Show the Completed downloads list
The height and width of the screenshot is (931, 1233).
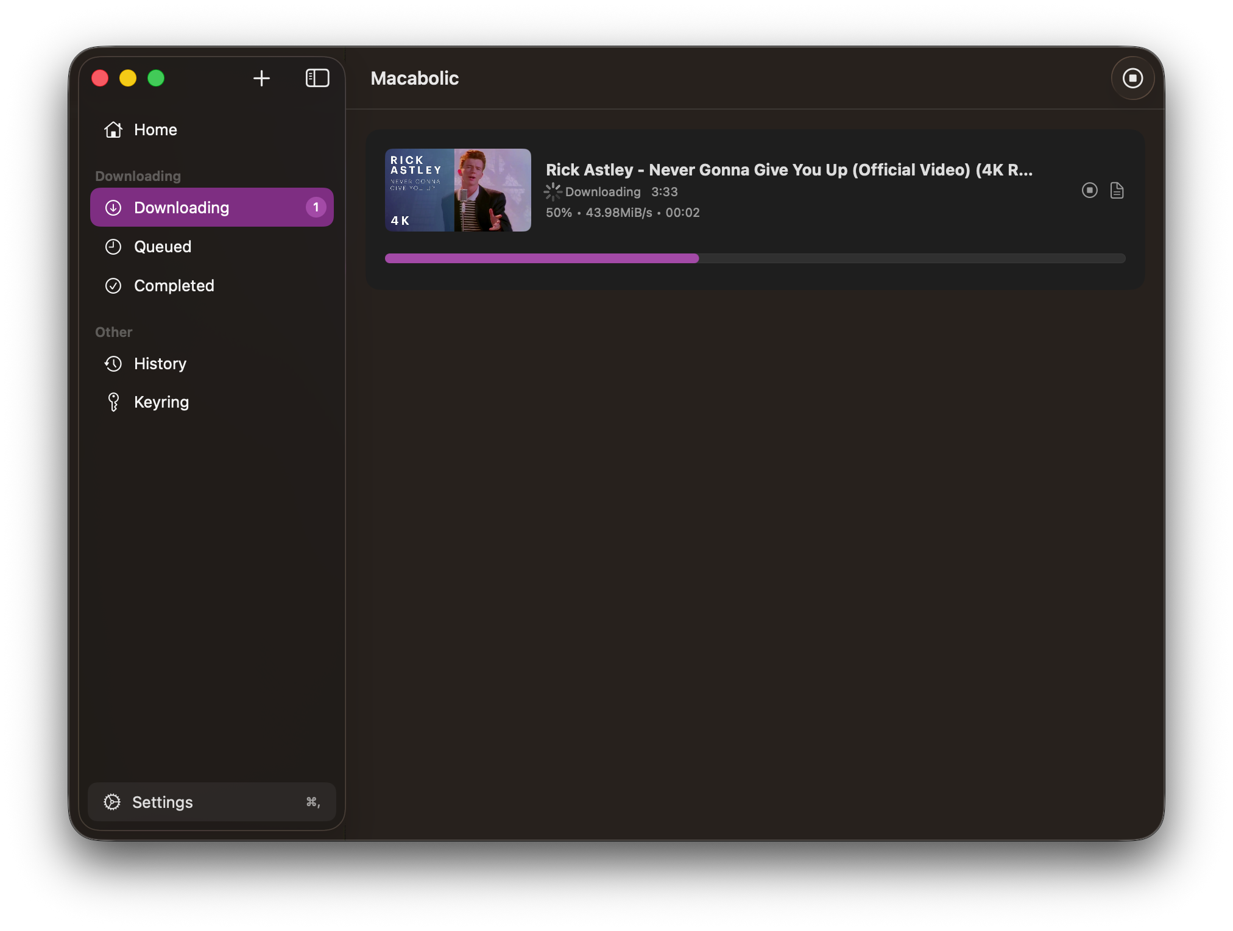[x=174, y=286]
